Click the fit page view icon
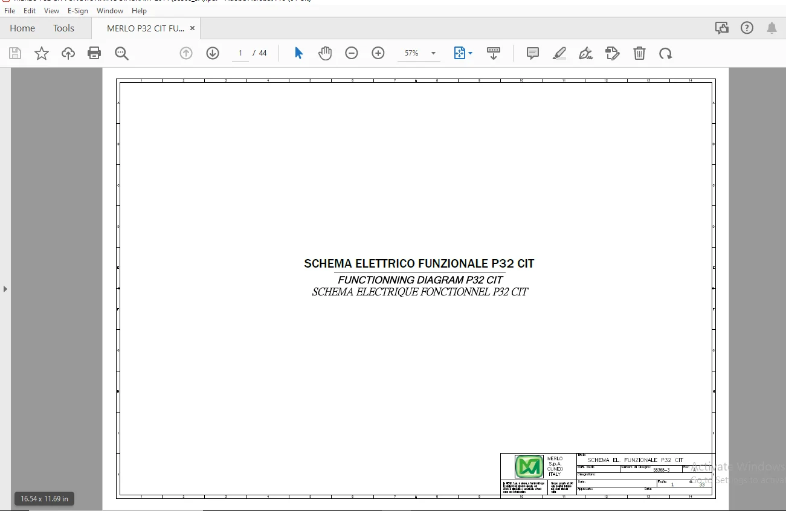Screen dimensions: 786x511 [460, 53]
